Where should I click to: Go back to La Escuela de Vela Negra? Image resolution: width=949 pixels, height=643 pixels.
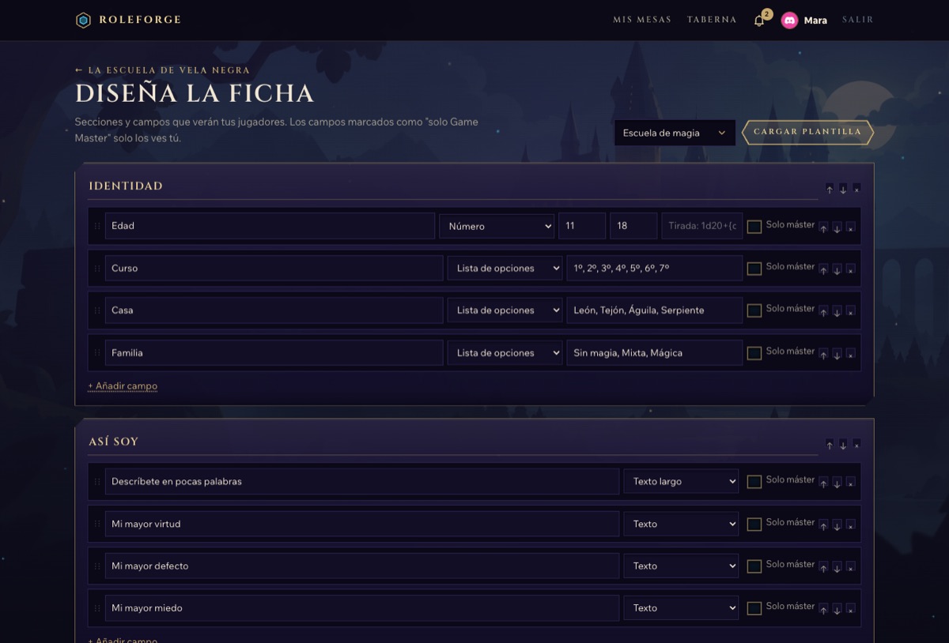(162, 70)
